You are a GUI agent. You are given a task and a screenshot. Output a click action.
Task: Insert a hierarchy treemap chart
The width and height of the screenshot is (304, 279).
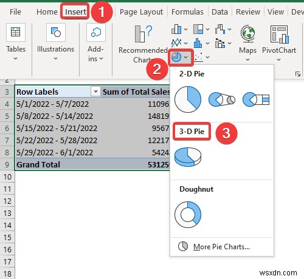pyautogui.click(x=198, y=29)
